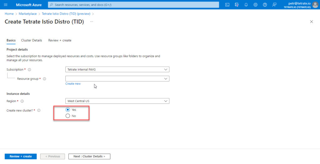Select Yes for Create new cluster
Image resolution: width=320 pixels, height=164 pixels.
coord(68,110)
